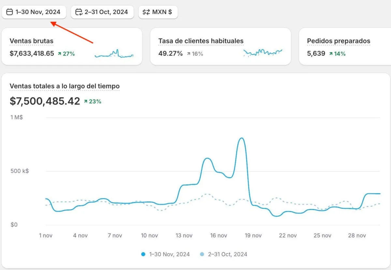Click the green arrow beside 14% in Pedidos preparados
Viewport: 391px width, 270px height.
coord(331,54)
